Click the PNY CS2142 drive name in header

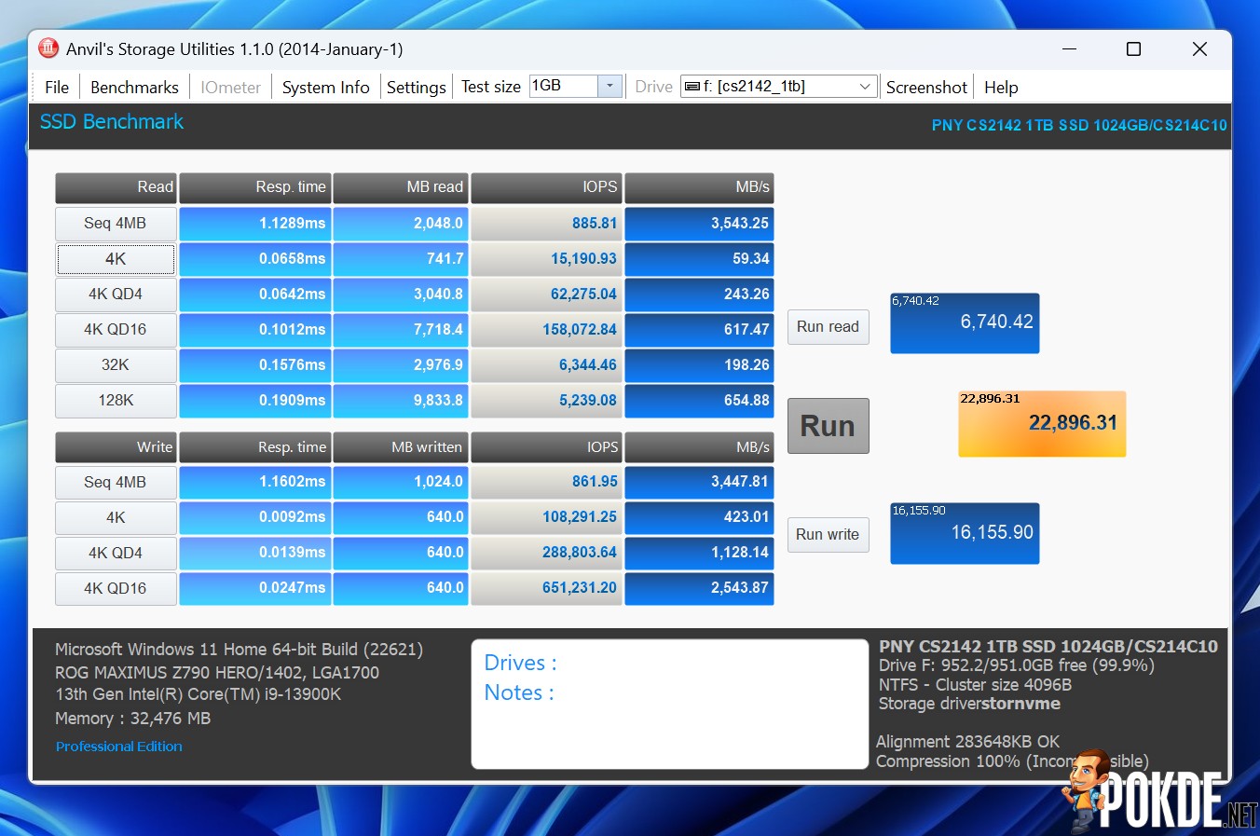1079,125
